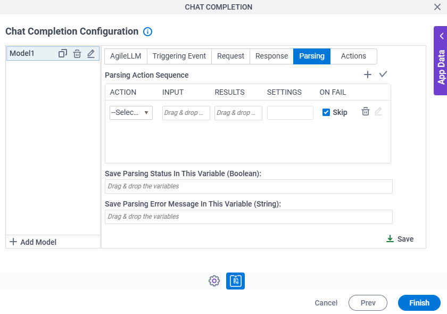
Task: Delete the parsing action row
Action: [x=366, y=111]
